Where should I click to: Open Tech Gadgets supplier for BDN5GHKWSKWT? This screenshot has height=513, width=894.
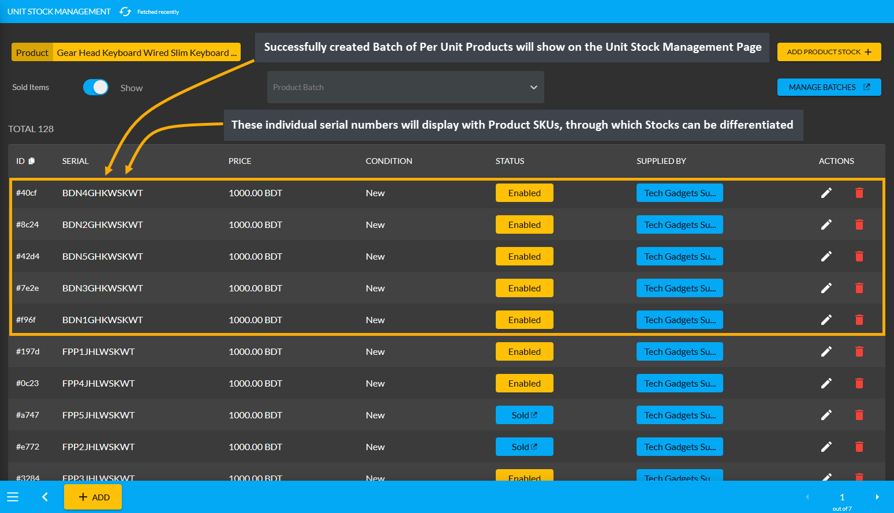pyautogui.click(x=679, y=256)
